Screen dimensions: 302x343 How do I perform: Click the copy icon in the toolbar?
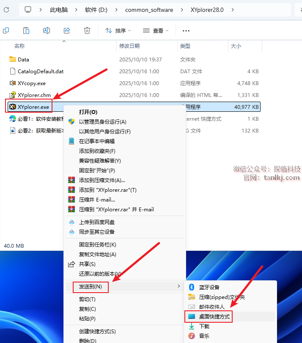coord(6,30)
